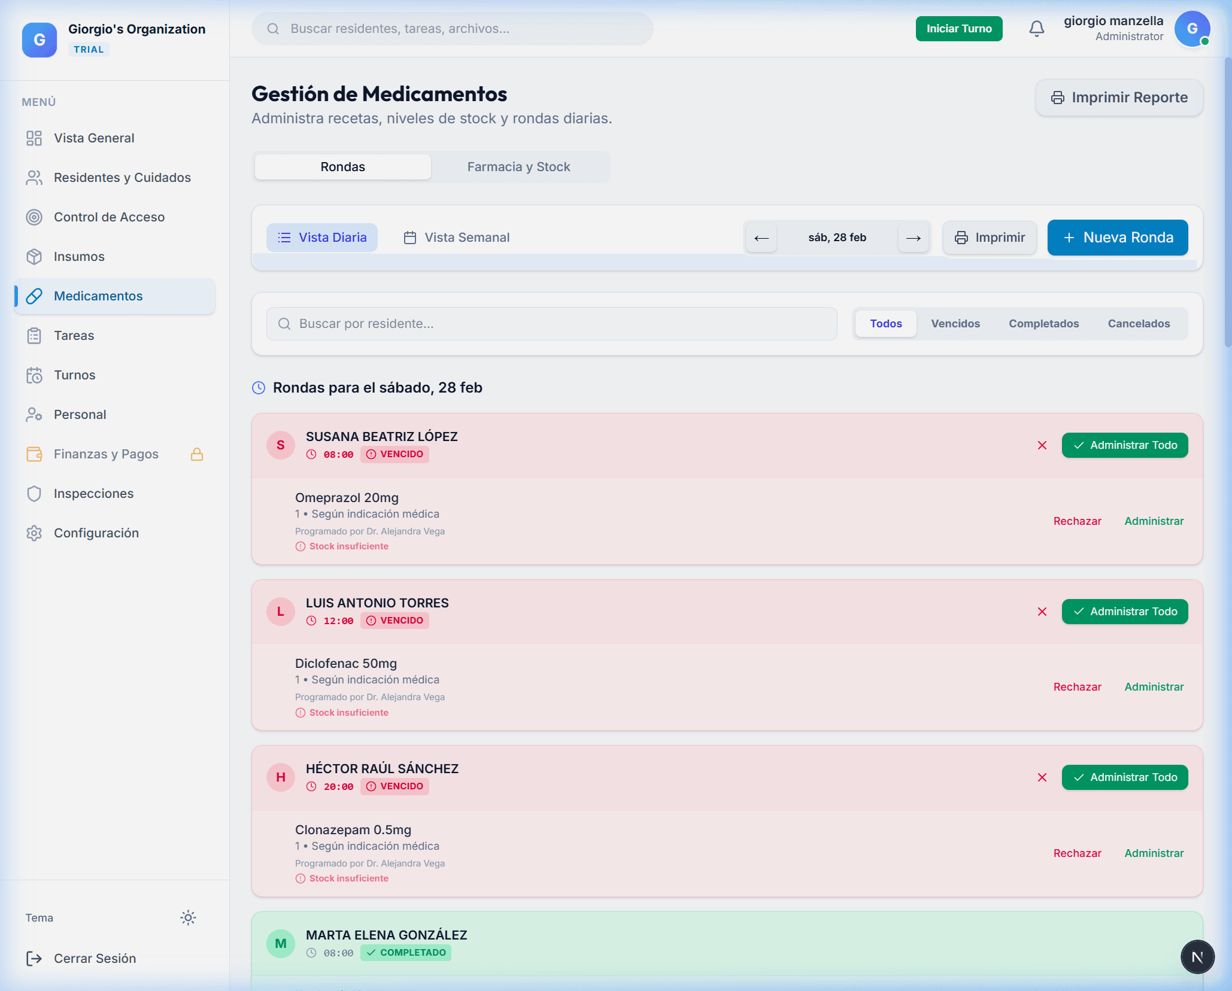Show only Completados rounds
The width and height of the screenshot is (1232, 991).
(1043, 324)
